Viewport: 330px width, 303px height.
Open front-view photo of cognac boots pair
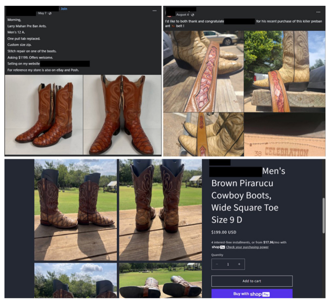pos(122,114)
